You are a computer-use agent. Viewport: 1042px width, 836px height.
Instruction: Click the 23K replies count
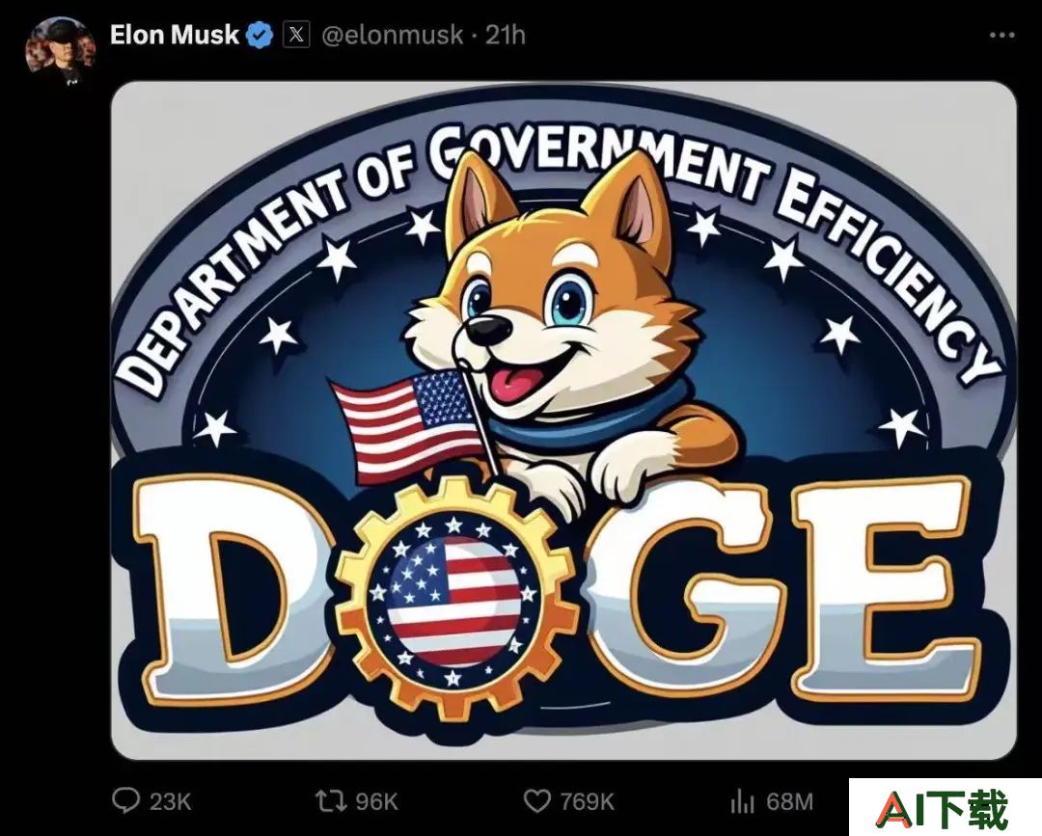coord(170,801)
